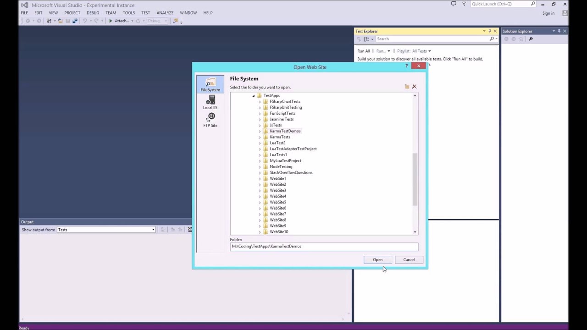Pin the Solution Explorer panel

click(559, 31)
